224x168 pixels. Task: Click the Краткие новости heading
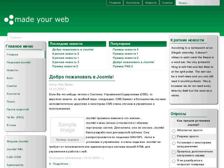point(187,40)
